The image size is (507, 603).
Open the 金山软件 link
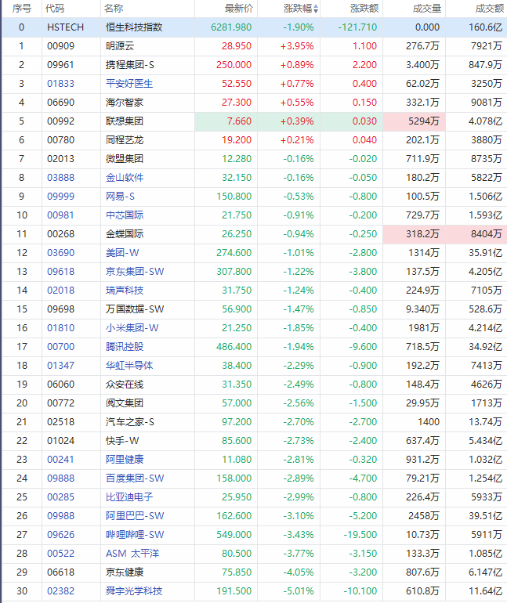125,178
